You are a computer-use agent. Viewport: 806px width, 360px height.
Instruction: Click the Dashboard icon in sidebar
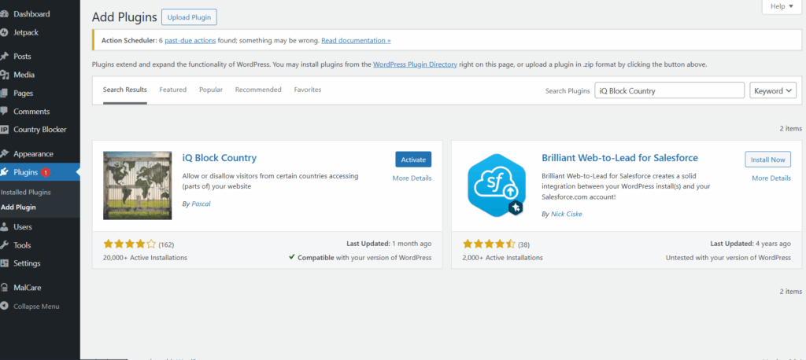(x=4, y=14)
